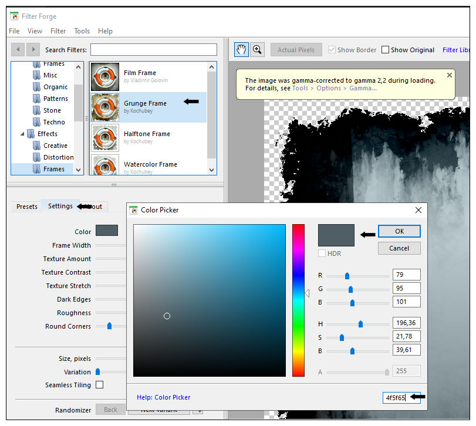Click the G value field showing 95
The image size is (476, 426).
coord(407,288)
